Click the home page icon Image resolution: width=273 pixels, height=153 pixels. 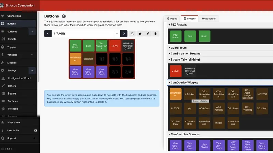[140, 34]
